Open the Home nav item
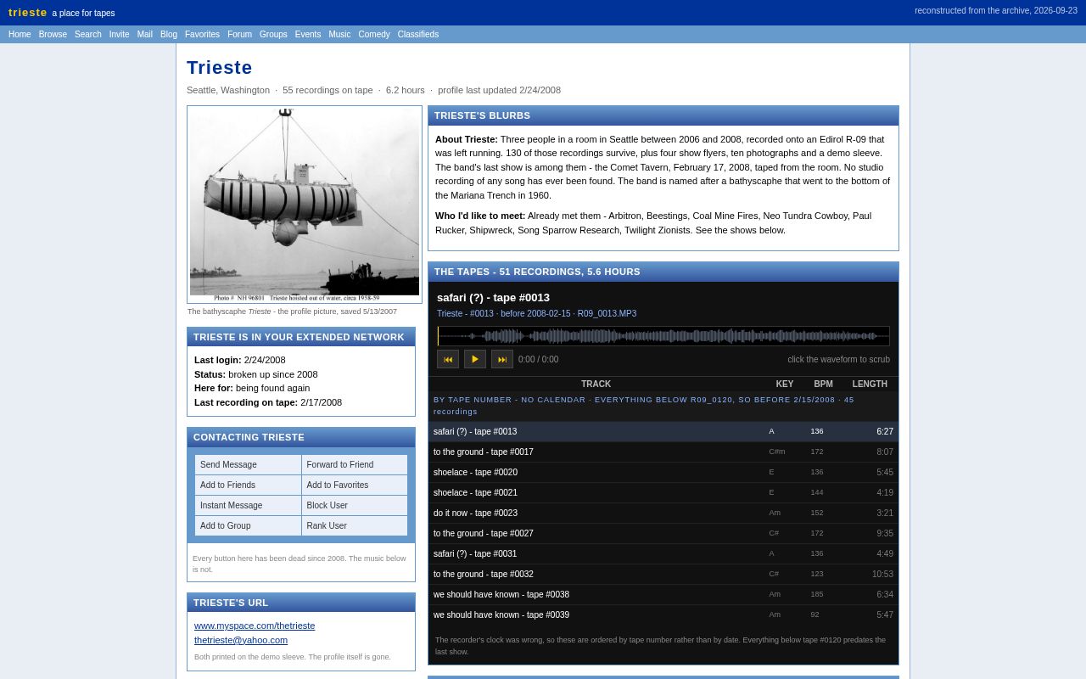Viewport: 1086px width, 679px height. coord(20,35)
